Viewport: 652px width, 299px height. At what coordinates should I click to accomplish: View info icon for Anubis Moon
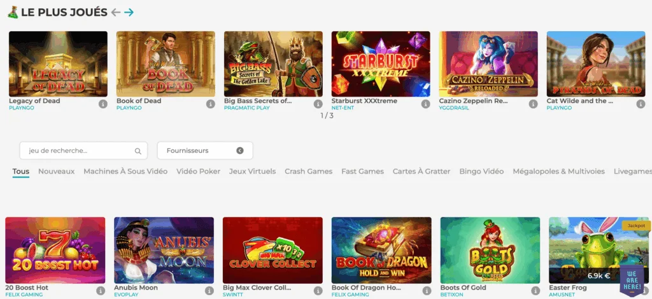(x=209, y=291)
